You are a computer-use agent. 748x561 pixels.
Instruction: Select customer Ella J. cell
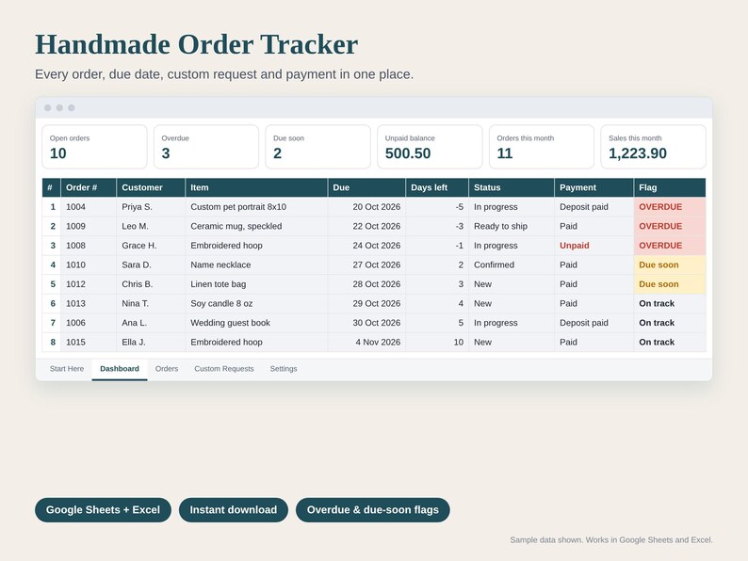151,343
